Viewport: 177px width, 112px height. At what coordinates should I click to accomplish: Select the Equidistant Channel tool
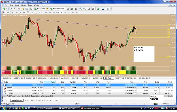click(x=24, y=12)
